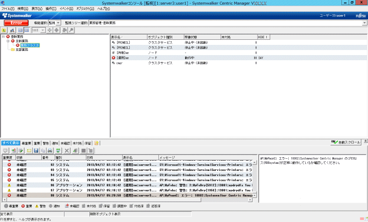This screenshot has width=368, height=222.
Task: Click the printer icon in event toolbar
Action: point(50,151)
